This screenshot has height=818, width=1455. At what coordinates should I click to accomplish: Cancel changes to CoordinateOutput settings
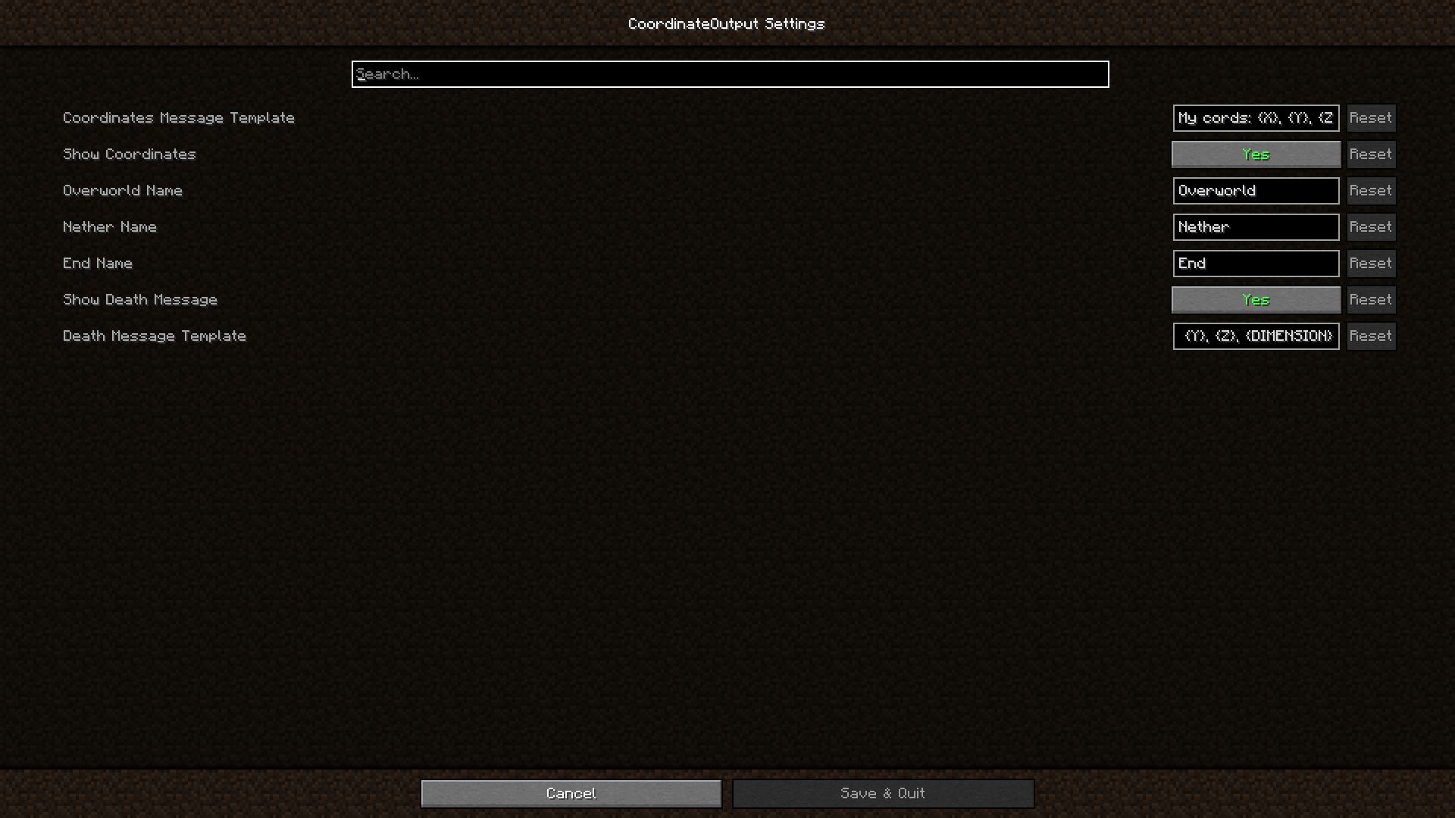click(571, 793)
